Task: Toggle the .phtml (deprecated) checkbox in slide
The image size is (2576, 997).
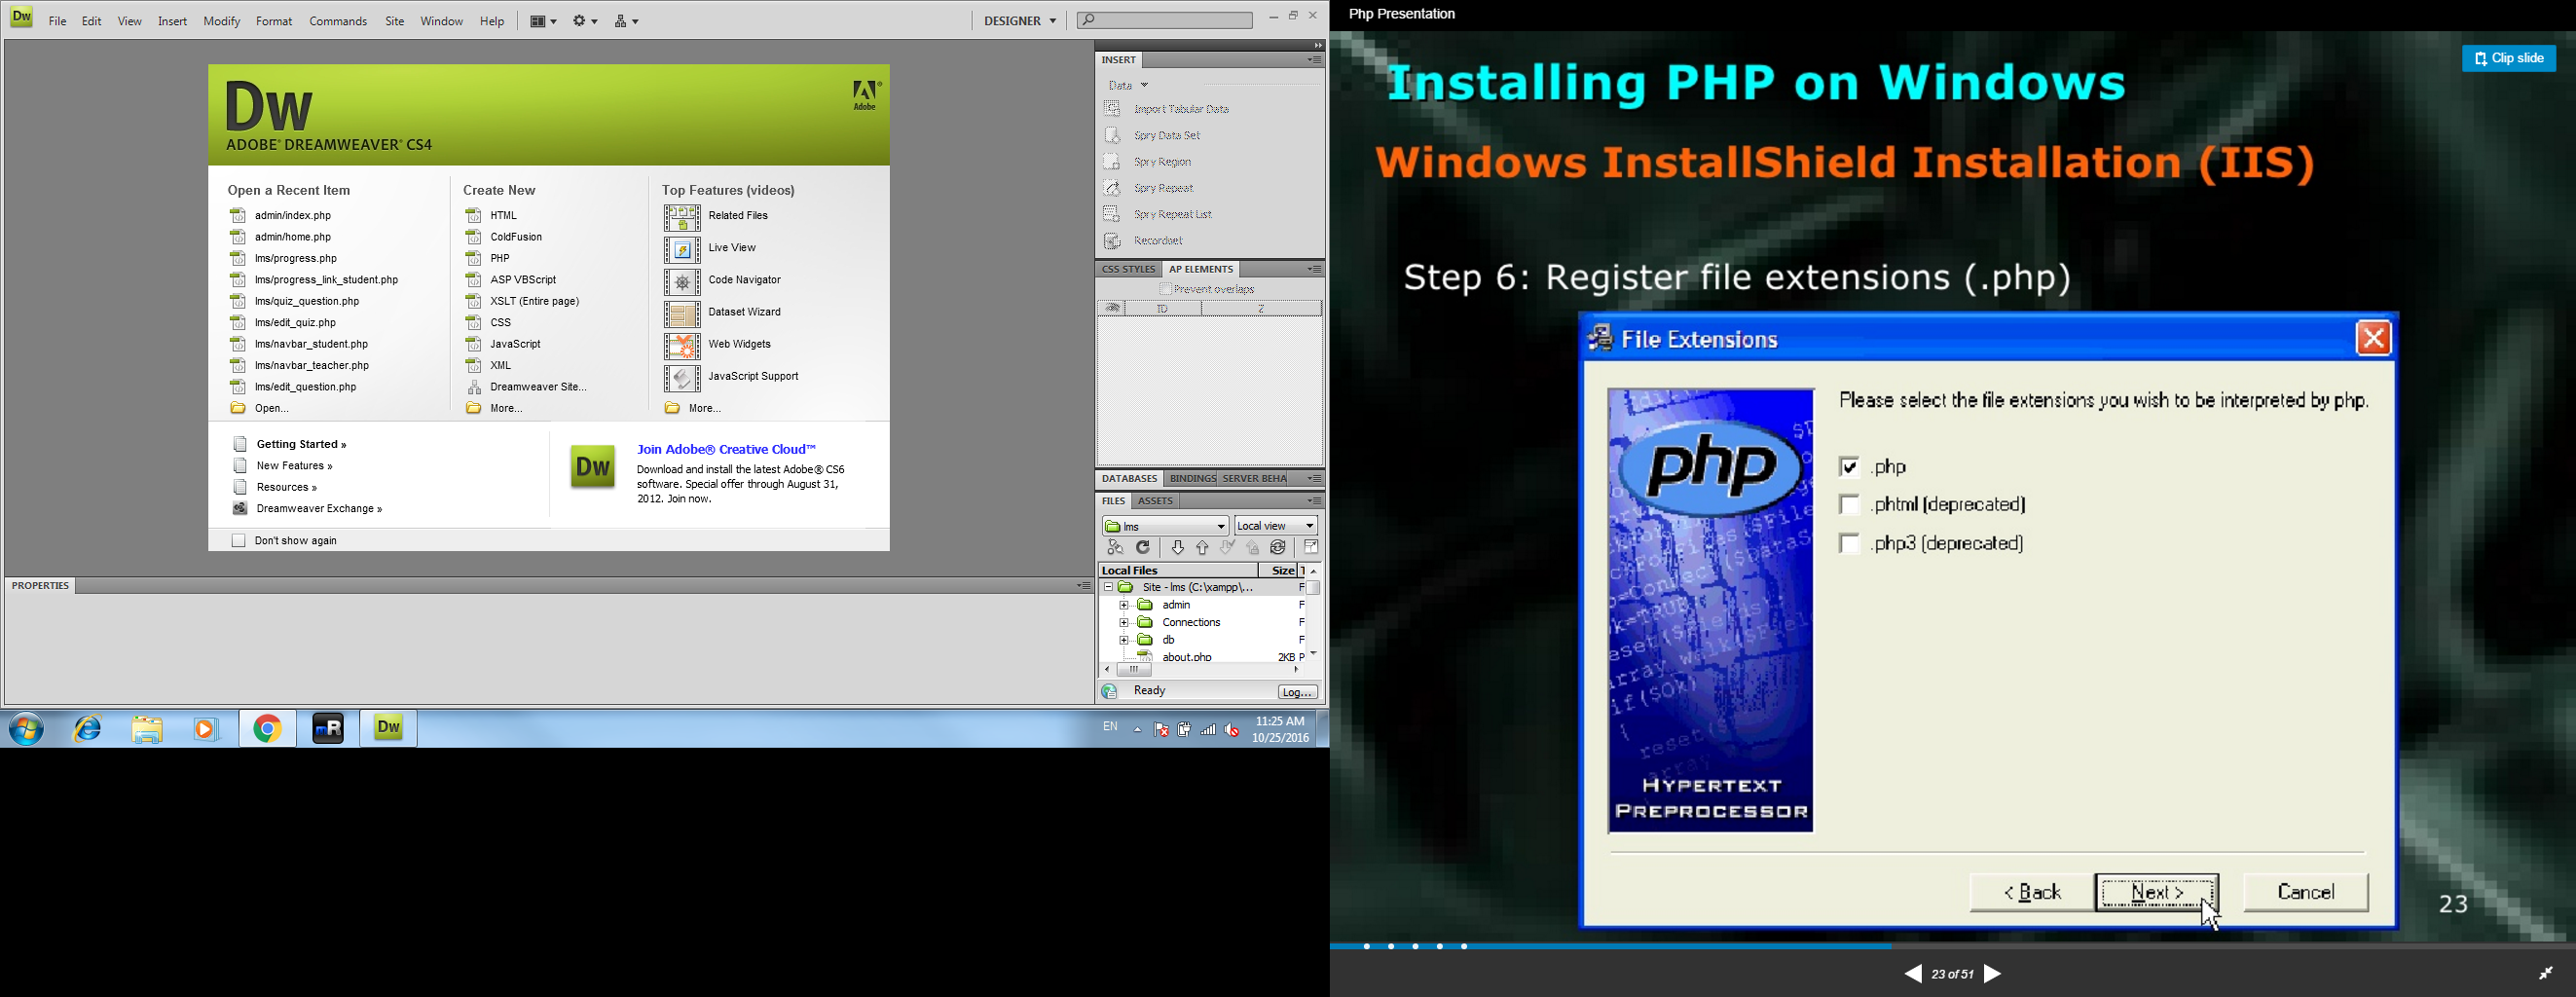Action: pos(1850,505)
